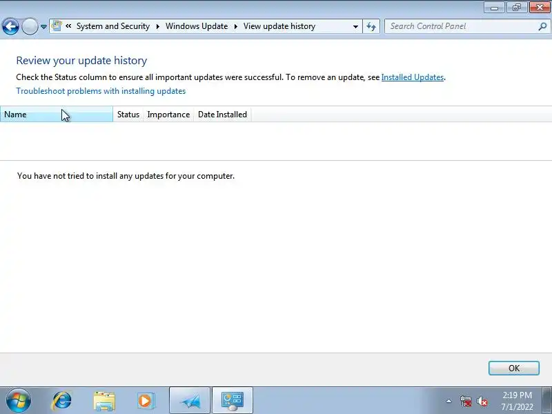Click the magnifier search icon
This screenshot has width=552, height=414.
click(542, 26)
